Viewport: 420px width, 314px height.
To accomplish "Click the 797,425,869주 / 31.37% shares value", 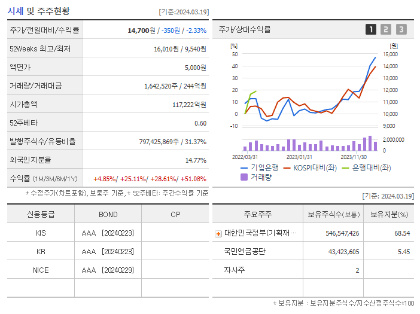I will tap(172, 142).
